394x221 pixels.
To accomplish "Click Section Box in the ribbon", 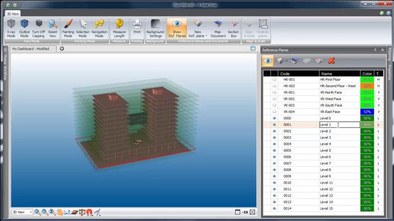I will (x=233, y=29).
